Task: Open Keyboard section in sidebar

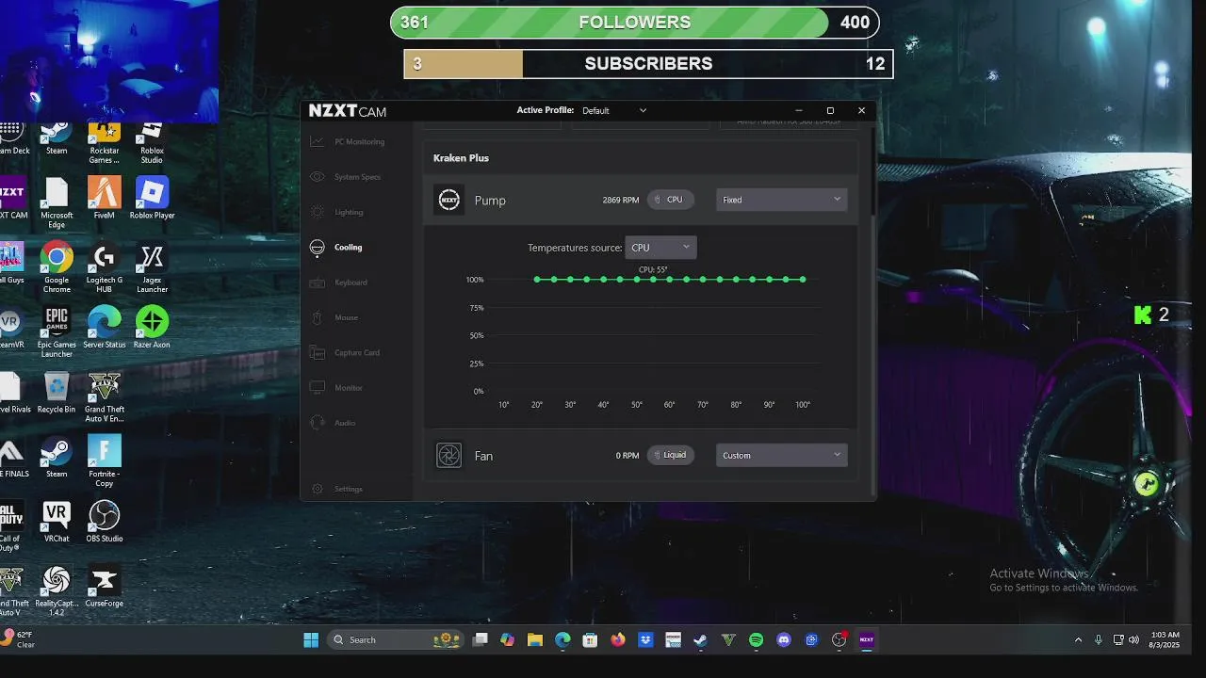Action: (338, 282)
